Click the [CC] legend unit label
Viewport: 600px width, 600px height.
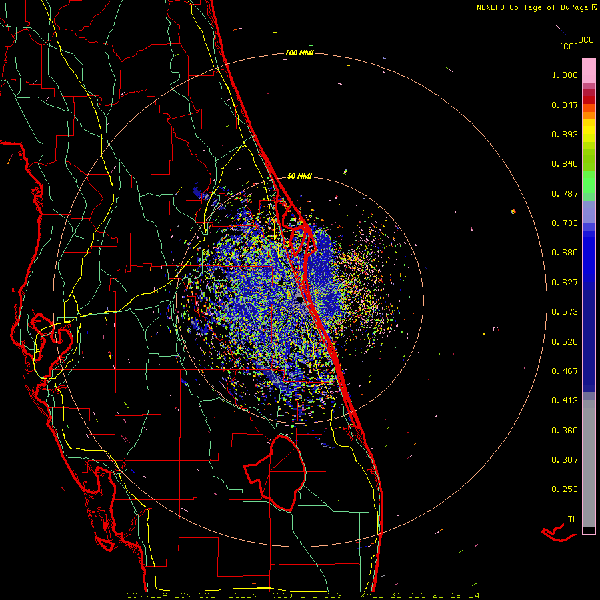[569, 46]
